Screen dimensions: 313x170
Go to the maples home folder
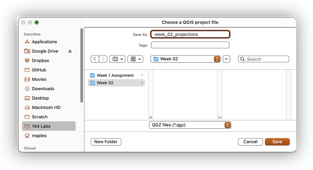coord(39,136)
